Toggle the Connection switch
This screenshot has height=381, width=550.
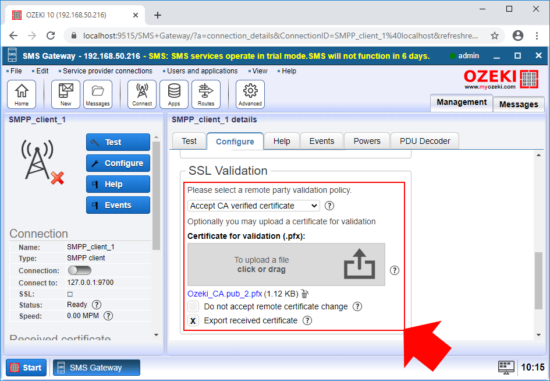coord(80,270)
